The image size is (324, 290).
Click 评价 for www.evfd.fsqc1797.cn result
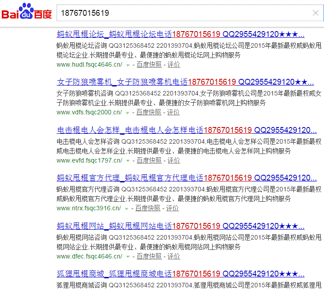click(174, 160)
